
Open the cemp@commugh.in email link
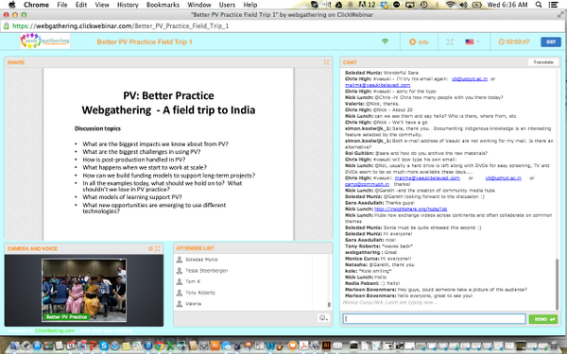tap(367, 184)
